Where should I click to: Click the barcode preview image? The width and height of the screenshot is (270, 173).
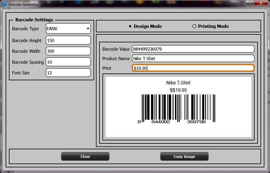(179, 107)
